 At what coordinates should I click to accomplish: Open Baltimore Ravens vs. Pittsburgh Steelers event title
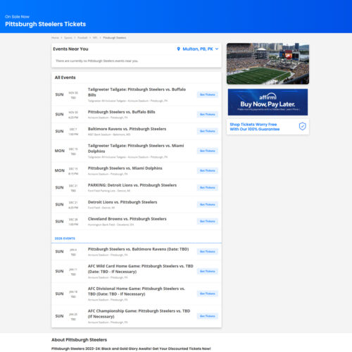pyautogui.click(x=127, y=129)
